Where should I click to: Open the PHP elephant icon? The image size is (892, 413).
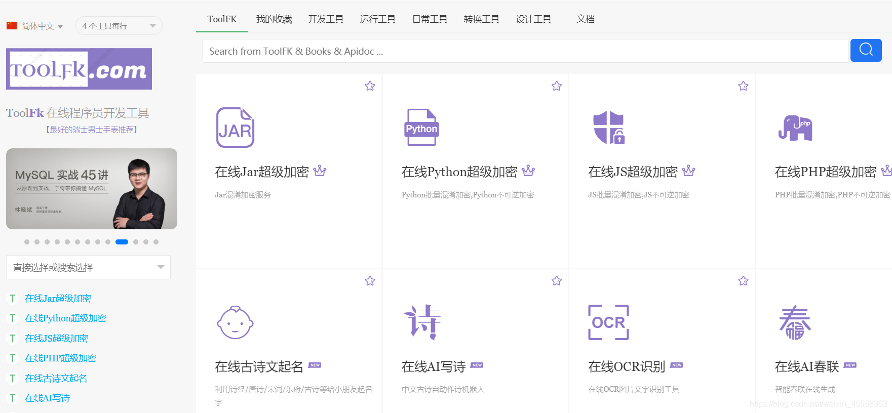tap(795, 128)
